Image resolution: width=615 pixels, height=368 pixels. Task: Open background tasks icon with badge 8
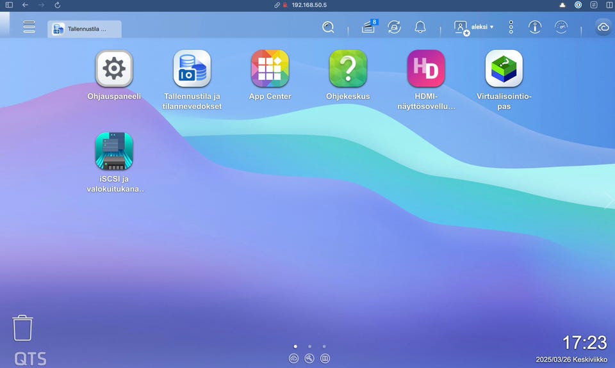click(368, 28)
